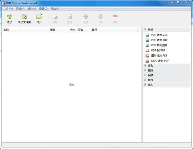Screen dimensions: 193x149
Task: Click the 下移 down arrow icon
Action: click(x=100, y=17)
